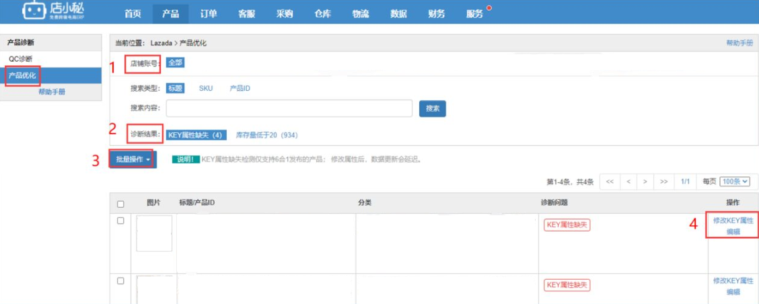
Task: Select QC诊断 in left sidebar
Action: (x=20, y=59)
